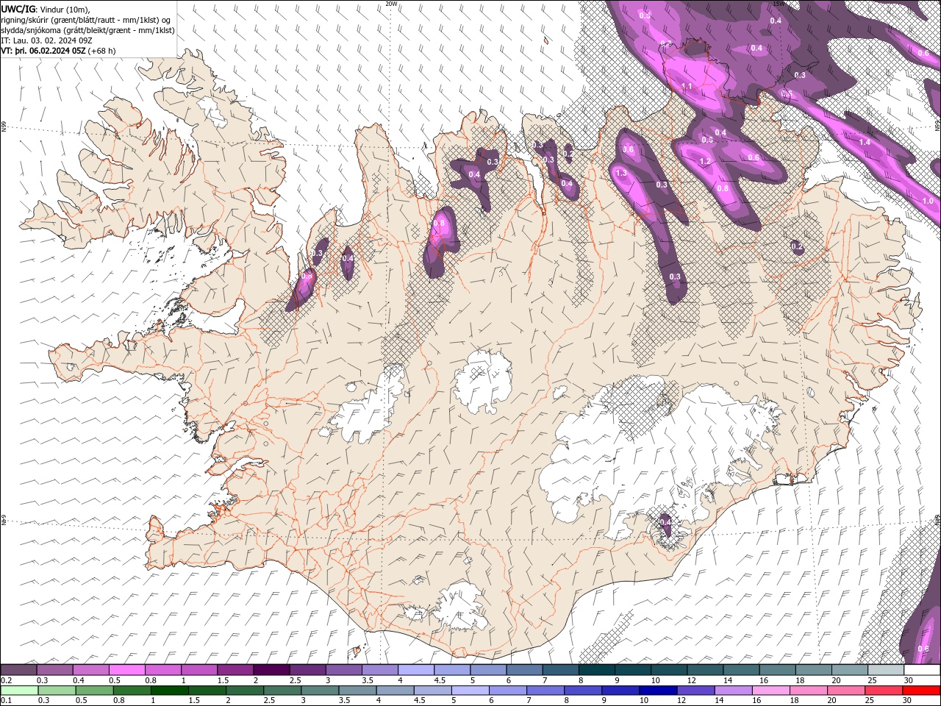
Task: Click the UWC/IG title text
Action: 19,8
